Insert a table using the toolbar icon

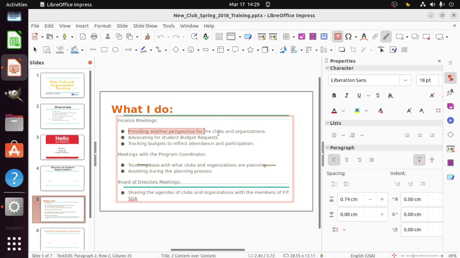286,37
